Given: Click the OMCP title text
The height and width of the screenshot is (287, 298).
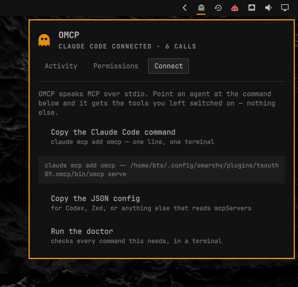Looking at the screenshot, I should (69, 35).
